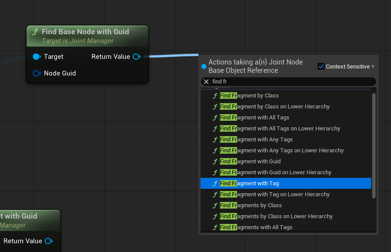Click the bottom node's Return Value pin
This screenshot has width=391, height=252.
click(x=49, y=241)
